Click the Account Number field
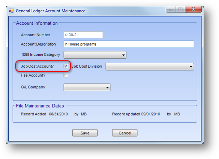 83,35
